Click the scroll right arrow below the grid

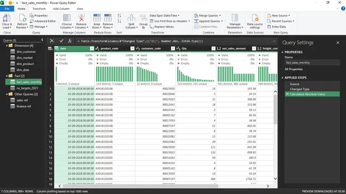point(268,186)
